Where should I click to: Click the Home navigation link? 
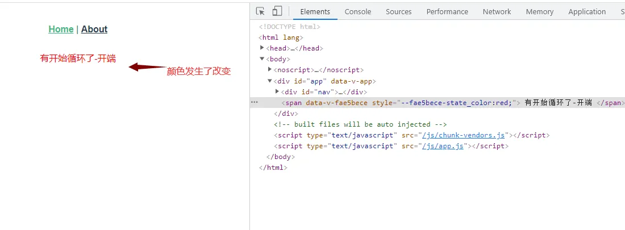[x=61, y=29]
